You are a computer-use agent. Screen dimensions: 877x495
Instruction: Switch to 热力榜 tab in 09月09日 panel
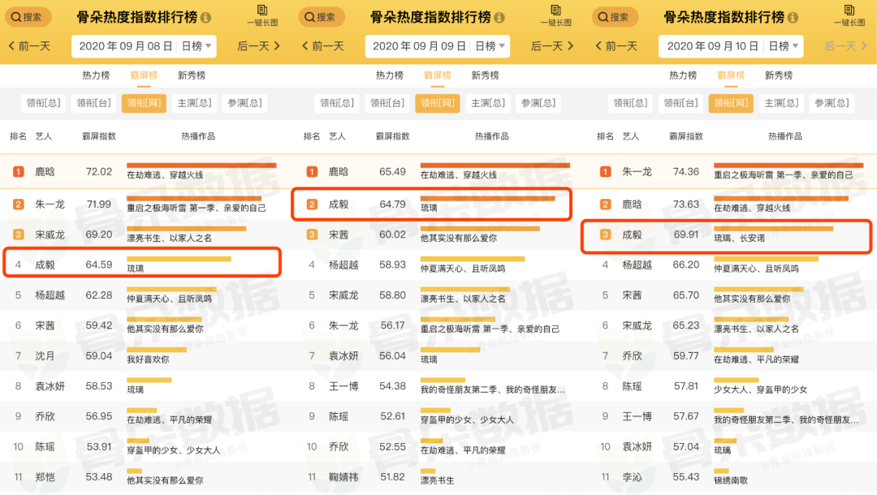point(389,75)
